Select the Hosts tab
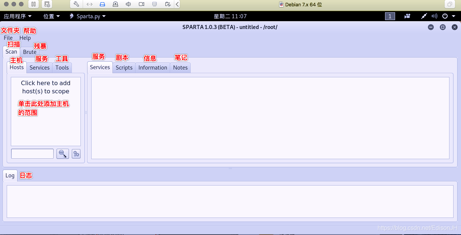This screenshot has width=461, height=235. (17, 67)
